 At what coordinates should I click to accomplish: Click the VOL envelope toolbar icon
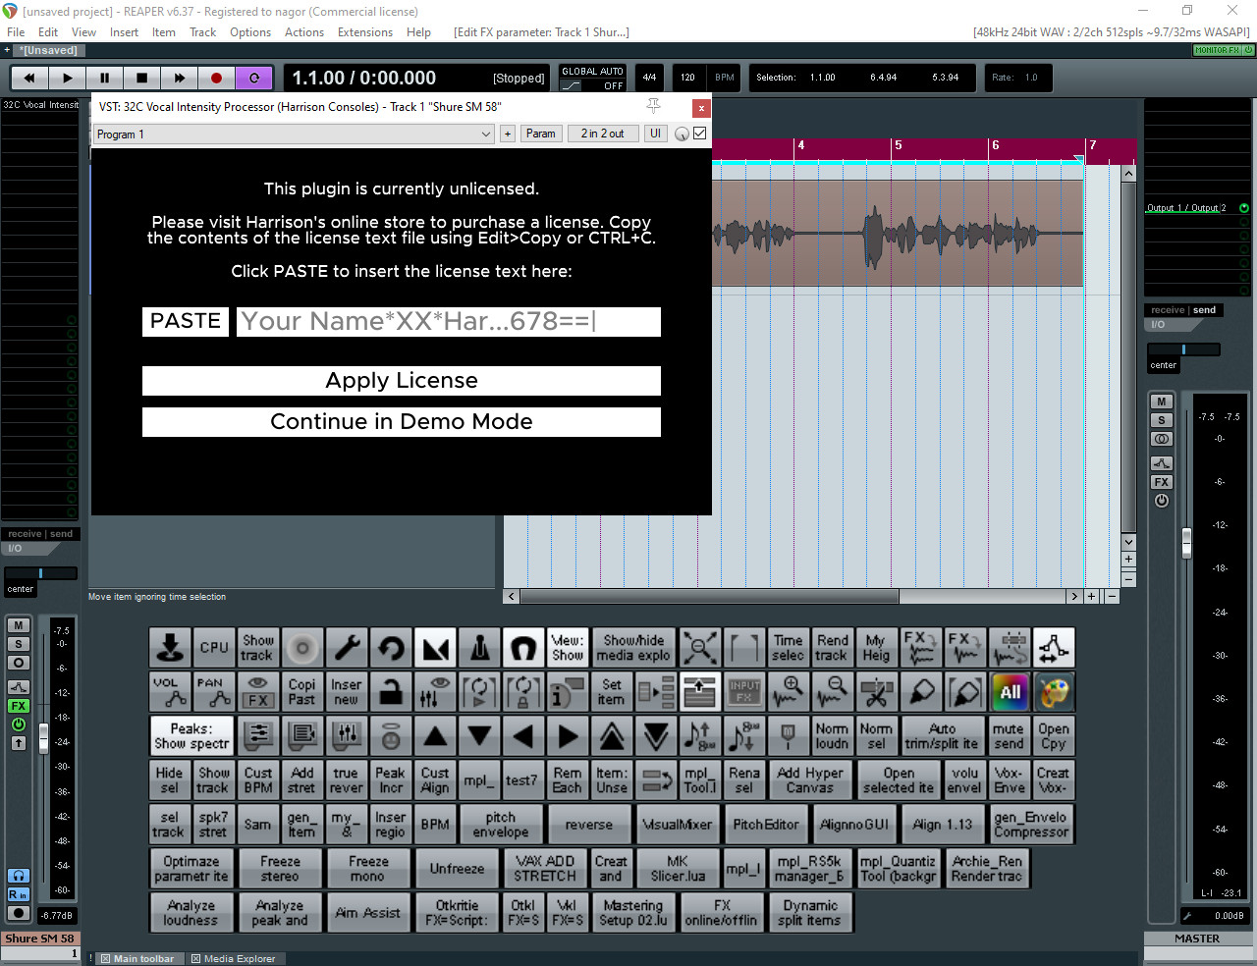(170, 692)
